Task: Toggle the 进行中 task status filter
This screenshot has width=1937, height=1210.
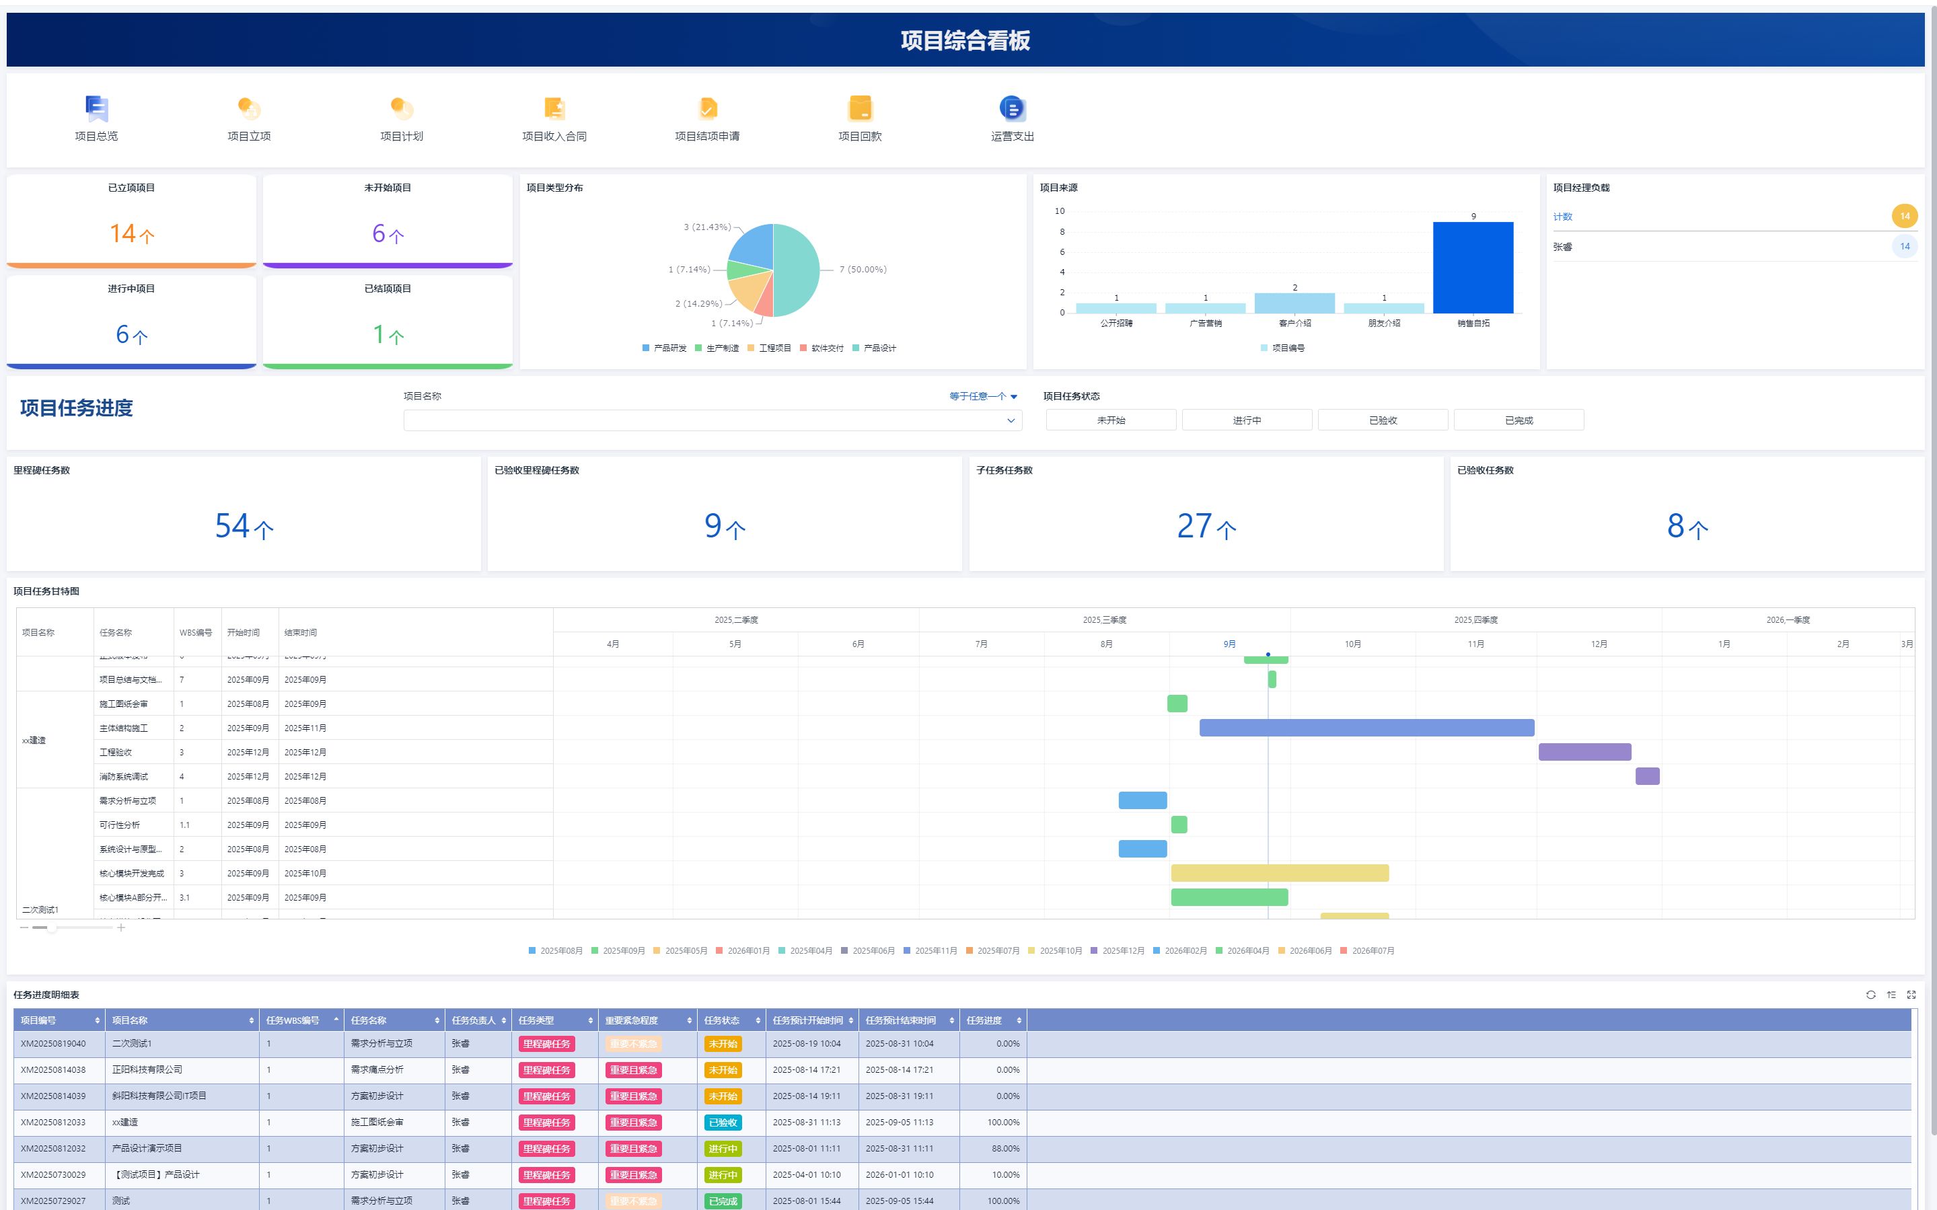Action: 1246,420
